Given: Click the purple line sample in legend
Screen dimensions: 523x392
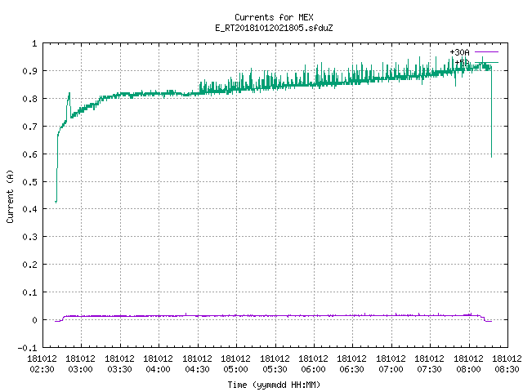Looking at the screenshot, I should coord(486,52).
